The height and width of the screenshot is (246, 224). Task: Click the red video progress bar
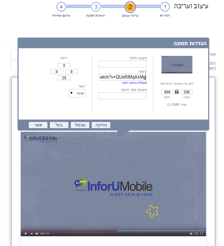click(70, 231)
